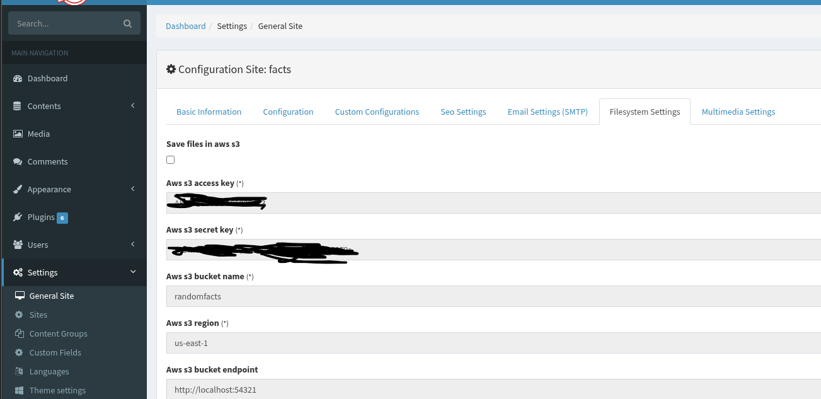The height and width of the screenshot is (399, 821).
Task: Click the Comments speech bubble icon
Action: pyautogui.click(x=18, y=162)
